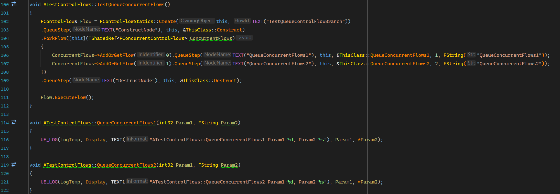Image resolution: width=560 pixels, height=194 pixels.
Task: Click the NodeName hint before "DestructNode"
Action: (x=86, y=80)
